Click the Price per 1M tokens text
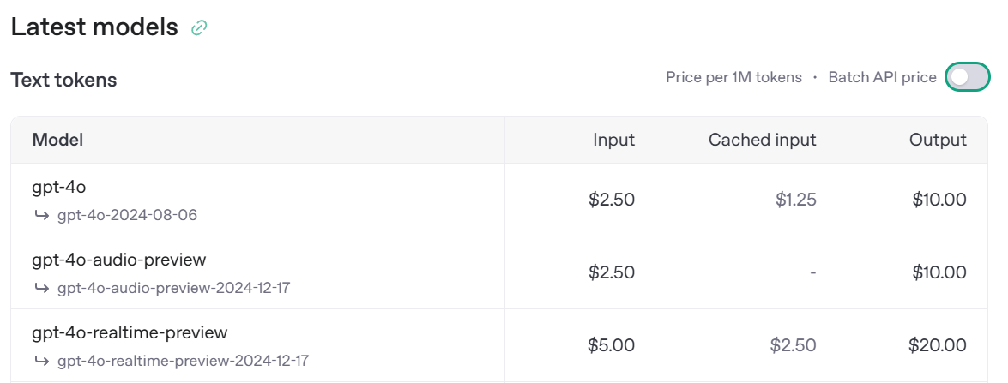The width and height of the screenshot is (1008, 383). (x=733, y=77)
